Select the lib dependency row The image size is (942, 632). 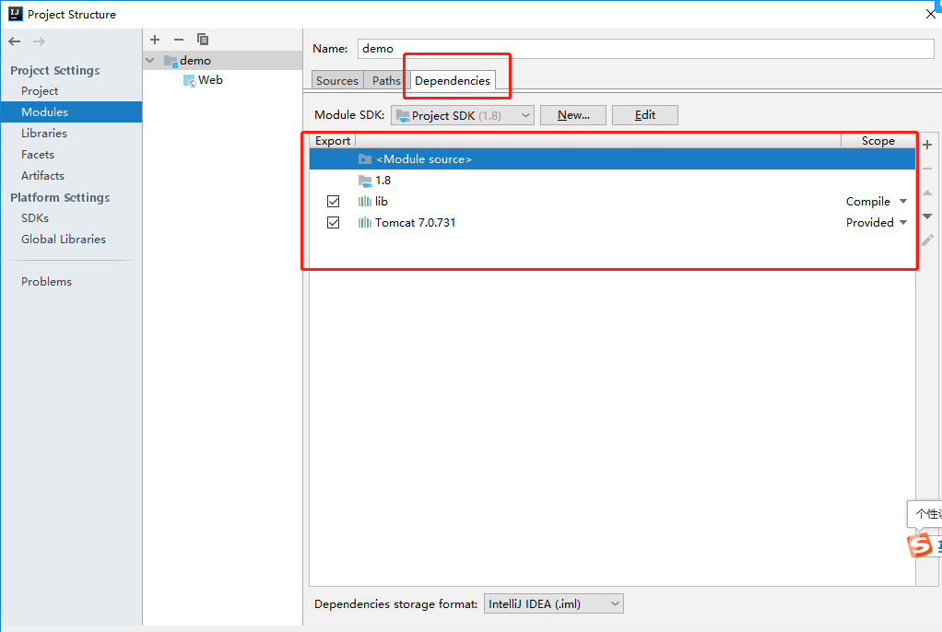point(612,202)
